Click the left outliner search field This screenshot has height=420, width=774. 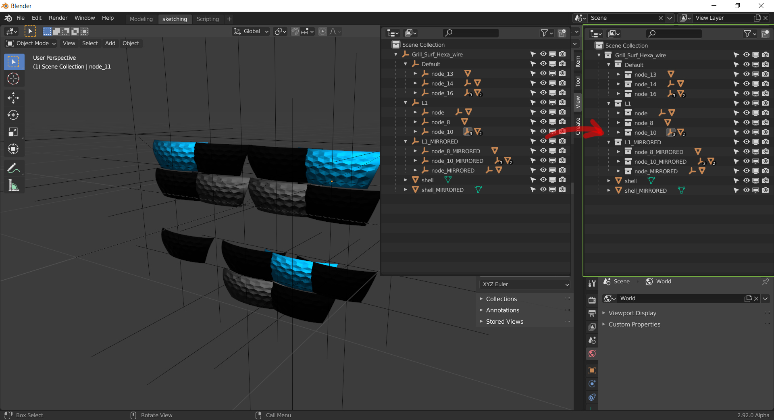click(x=470, y=33)
